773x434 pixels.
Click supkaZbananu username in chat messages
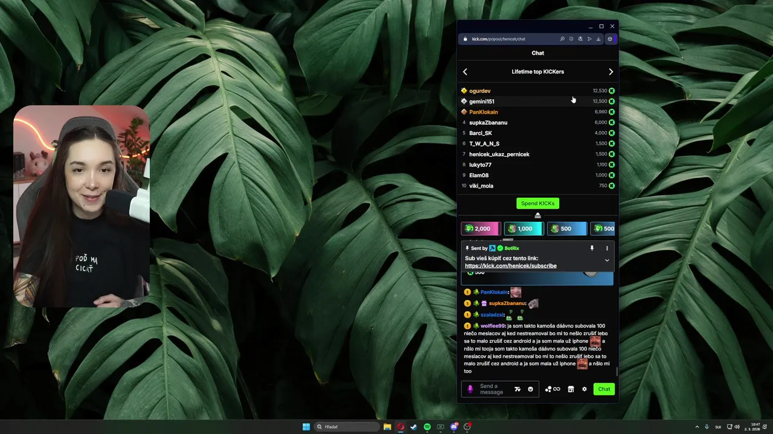pyautogui.click(x=507, y=304)
